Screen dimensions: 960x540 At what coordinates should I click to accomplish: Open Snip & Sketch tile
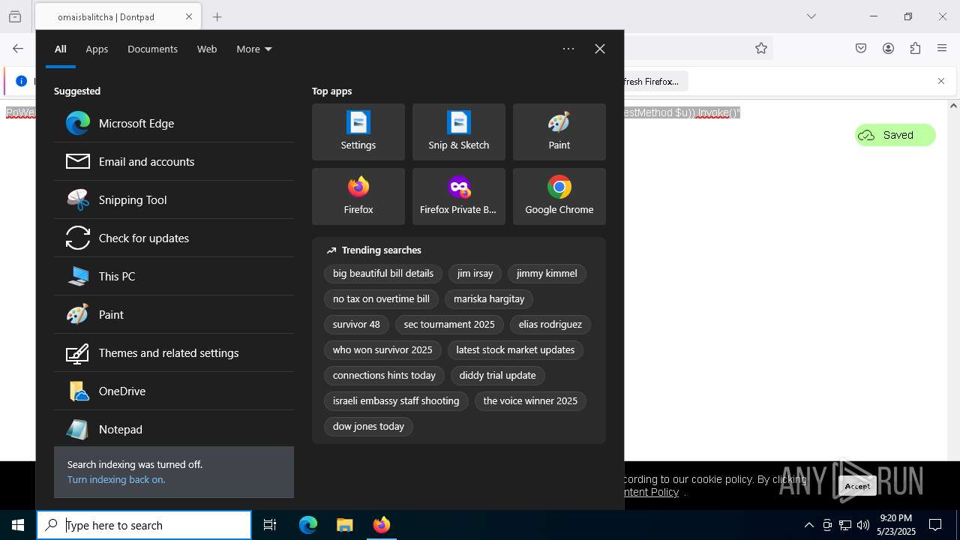(x=459, y=132)
